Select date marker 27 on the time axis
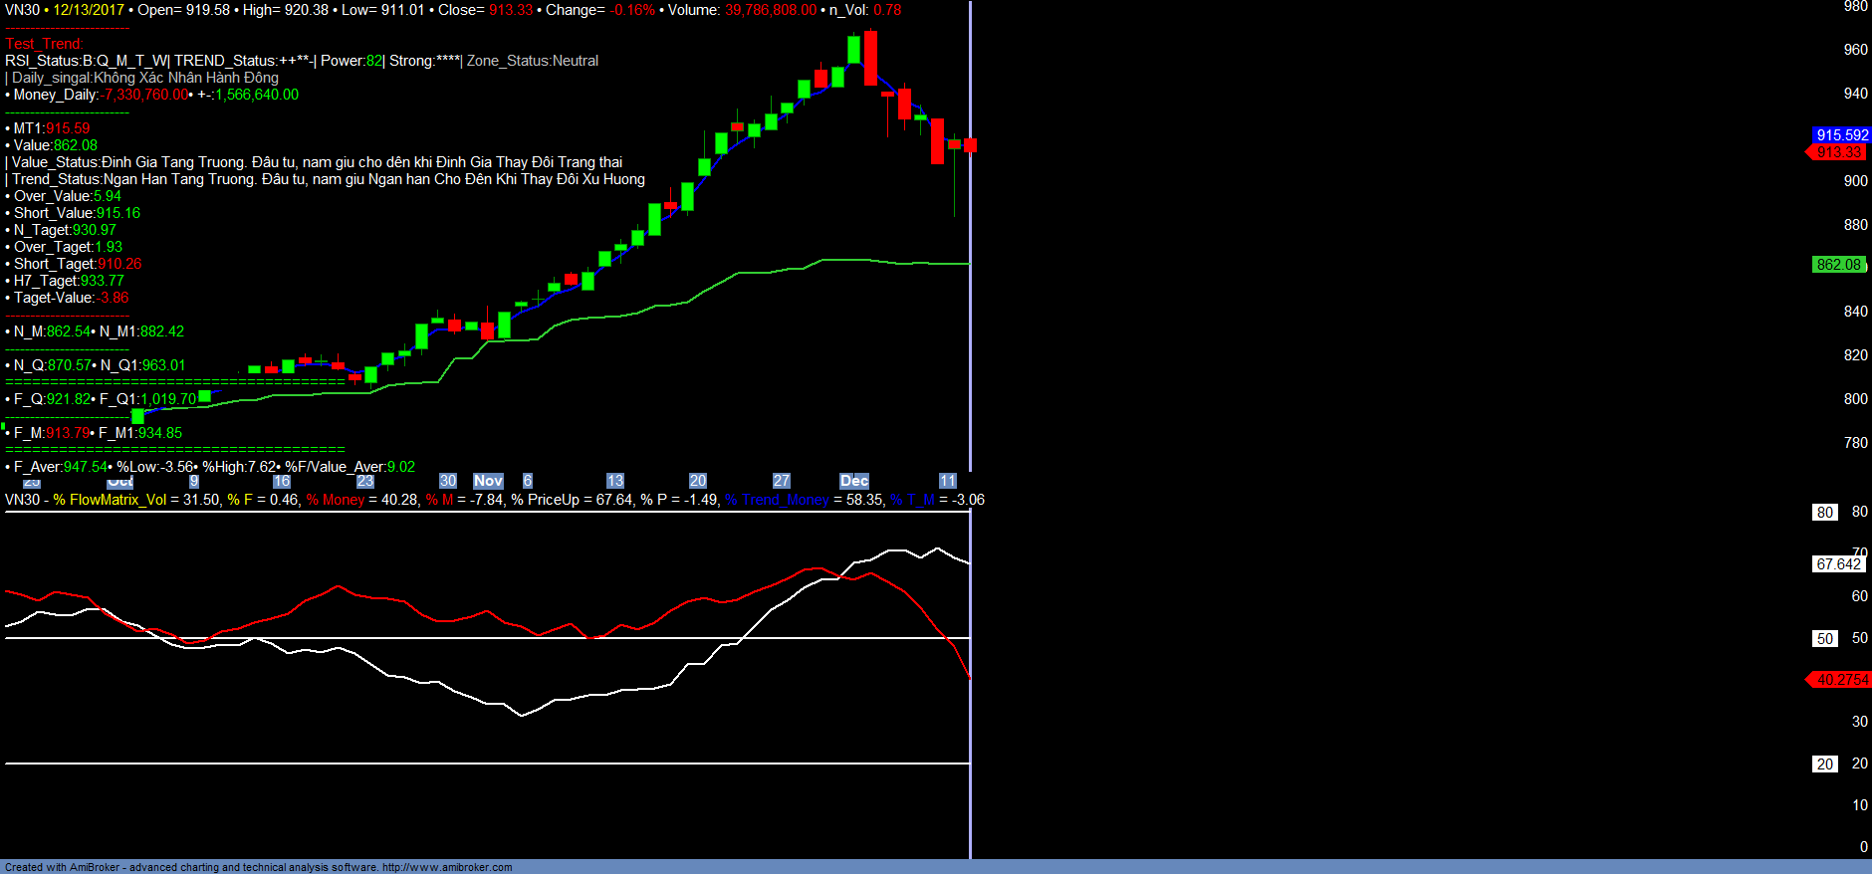Viewport: 1872px width, 874px height. [781, 481]
